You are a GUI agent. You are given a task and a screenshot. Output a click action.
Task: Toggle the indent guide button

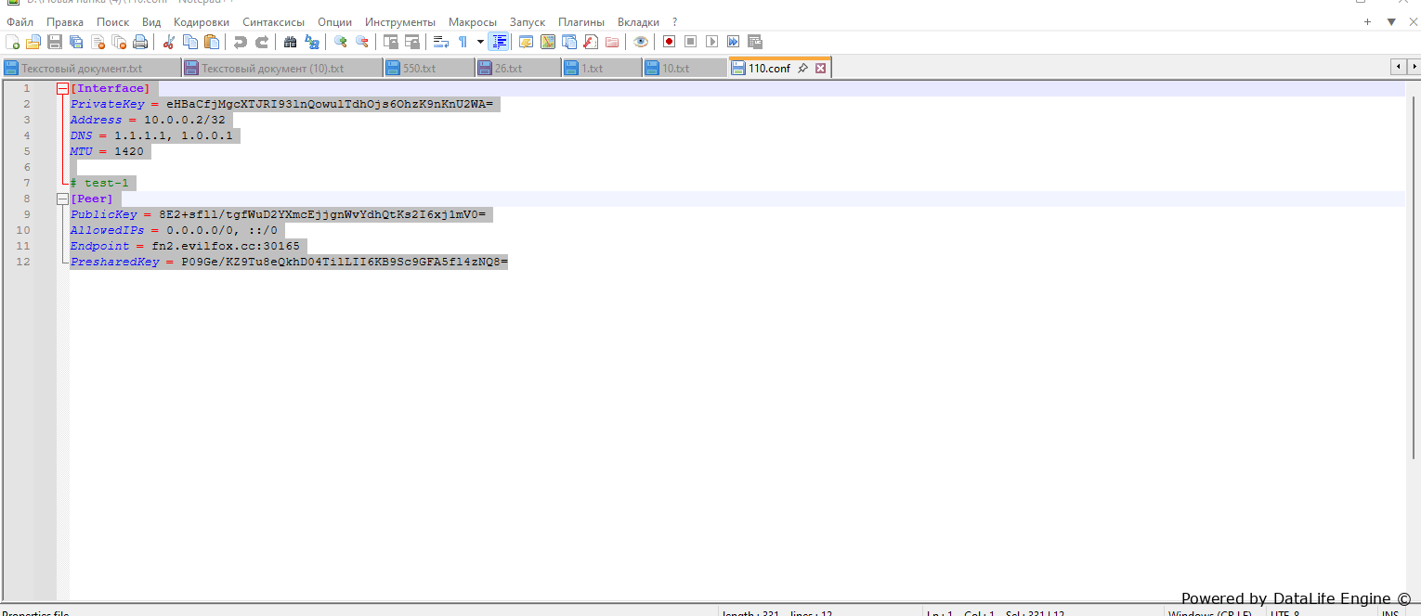499,42
